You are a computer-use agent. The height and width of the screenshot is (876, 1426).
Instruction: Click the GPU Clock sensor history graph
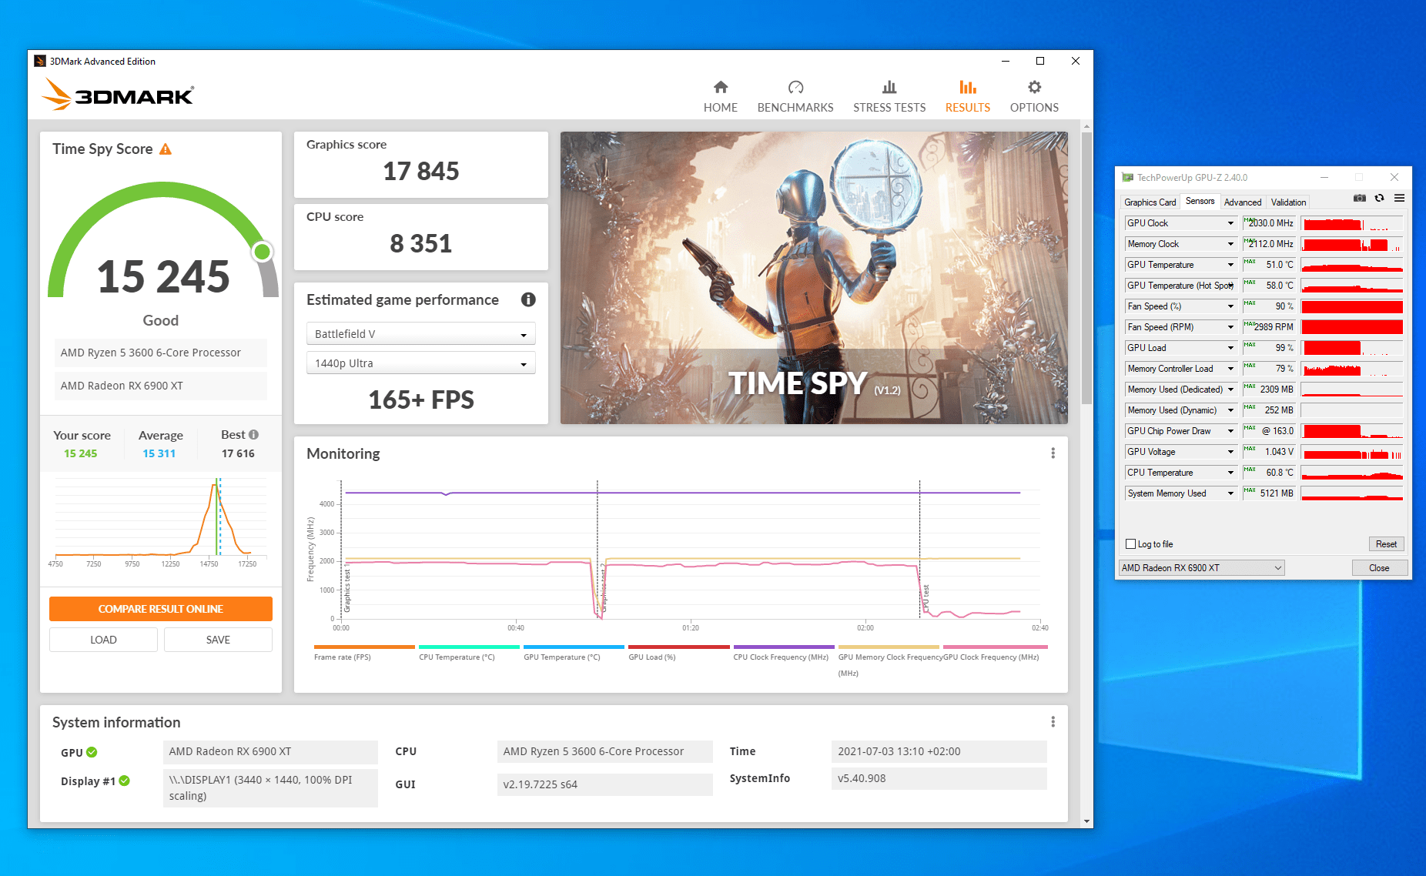click(1351, 223)
